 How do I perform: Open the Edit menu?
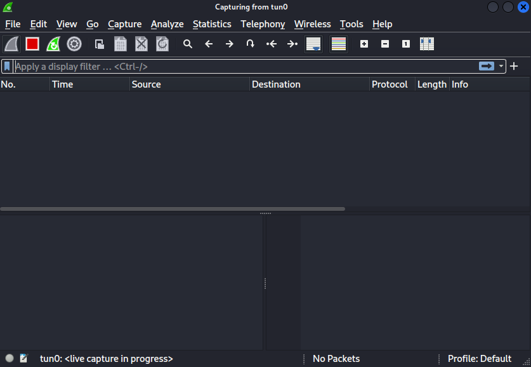click(x=39, y=24)
